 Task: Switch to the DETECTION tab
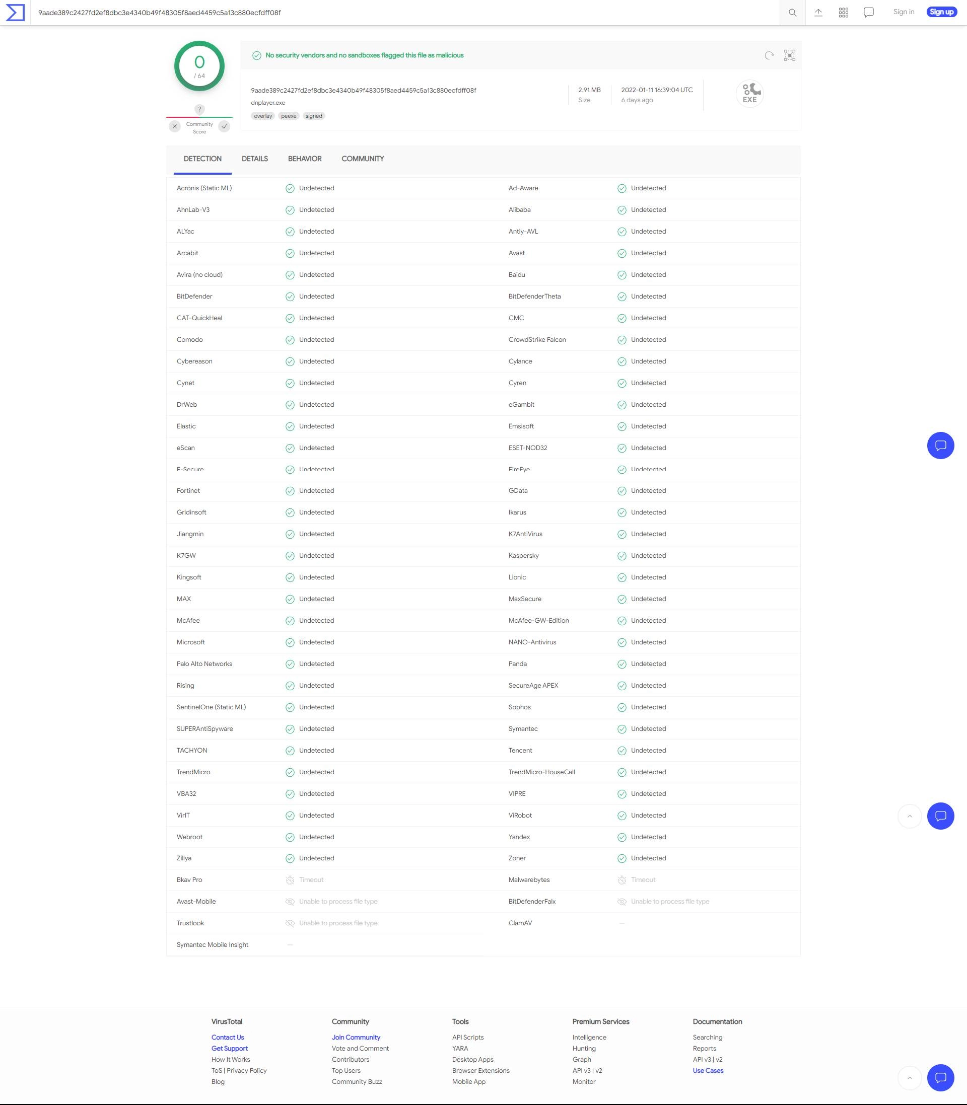202,159
